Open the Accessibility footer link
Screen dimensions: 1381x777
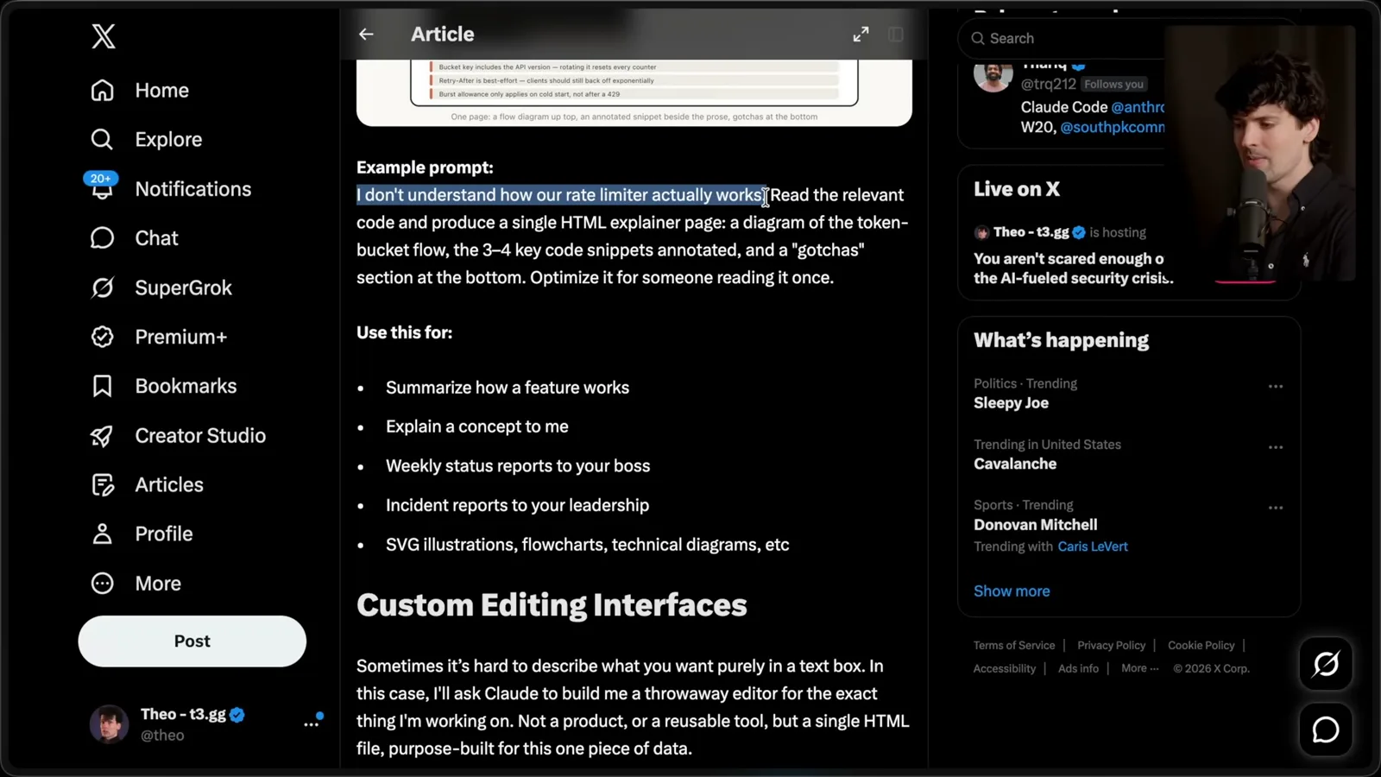[x=1005, y=669]
